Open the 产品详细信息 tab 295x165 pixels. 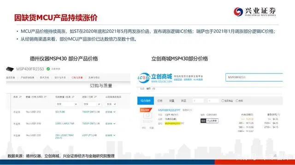point(27,77)
